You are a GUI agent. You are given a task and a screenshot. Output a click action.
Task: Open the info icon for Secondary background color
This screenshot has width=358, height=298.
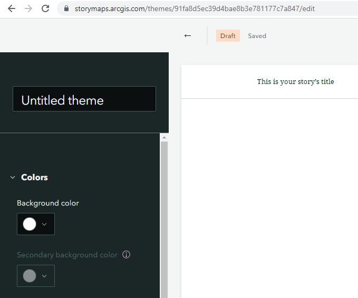pyautogui.click(x=126, y=255)
